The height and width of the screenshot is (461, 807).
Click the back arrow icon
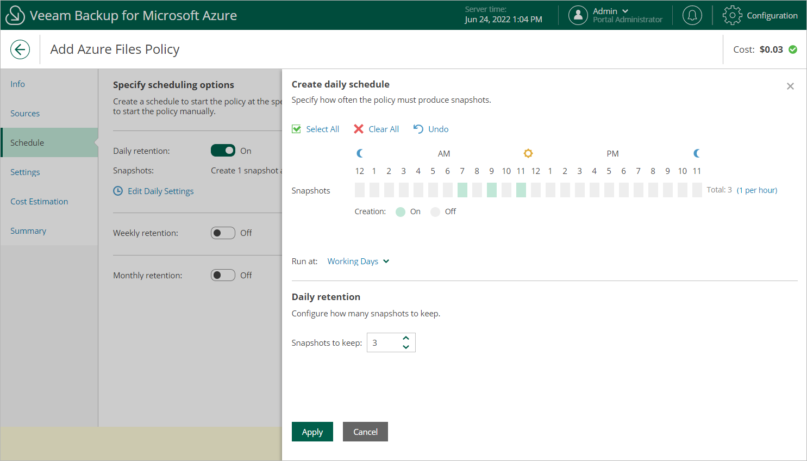pyautogui.click(x=20, y=49)
